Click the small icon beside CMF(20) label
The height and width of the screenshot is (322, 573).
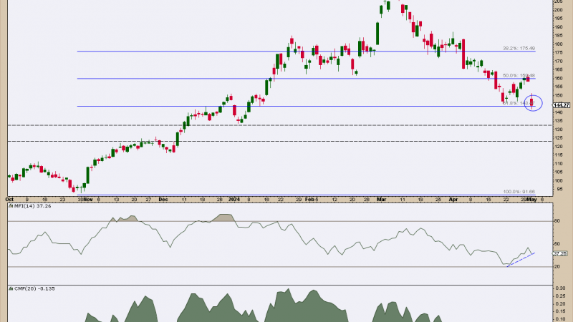point(11,289)
